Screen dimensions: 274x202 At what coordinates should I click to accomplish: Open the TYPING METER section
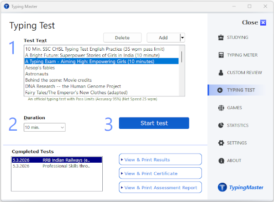click(242, 55)
